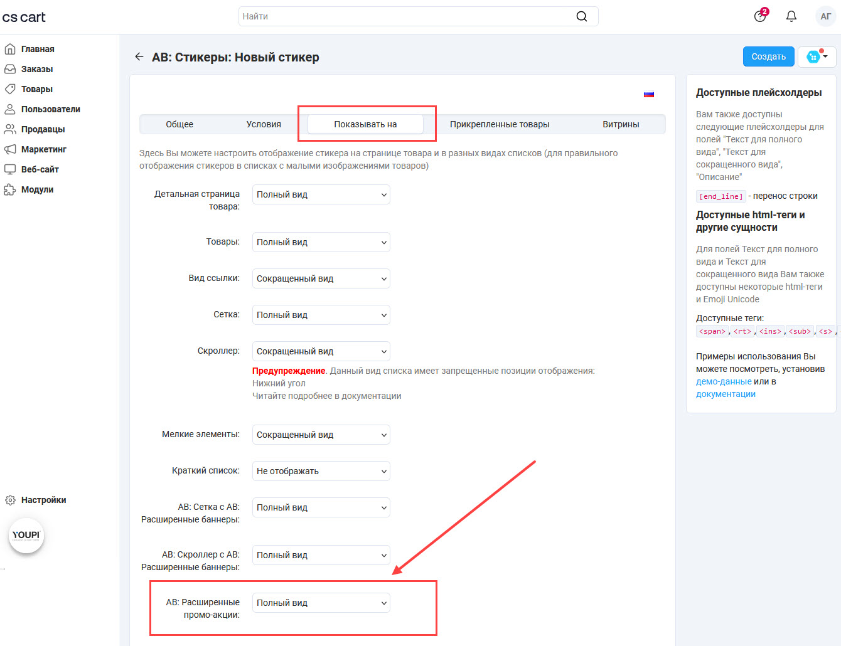Open the AB: Расширенные промо-акции dropdown

pos(321,603)
